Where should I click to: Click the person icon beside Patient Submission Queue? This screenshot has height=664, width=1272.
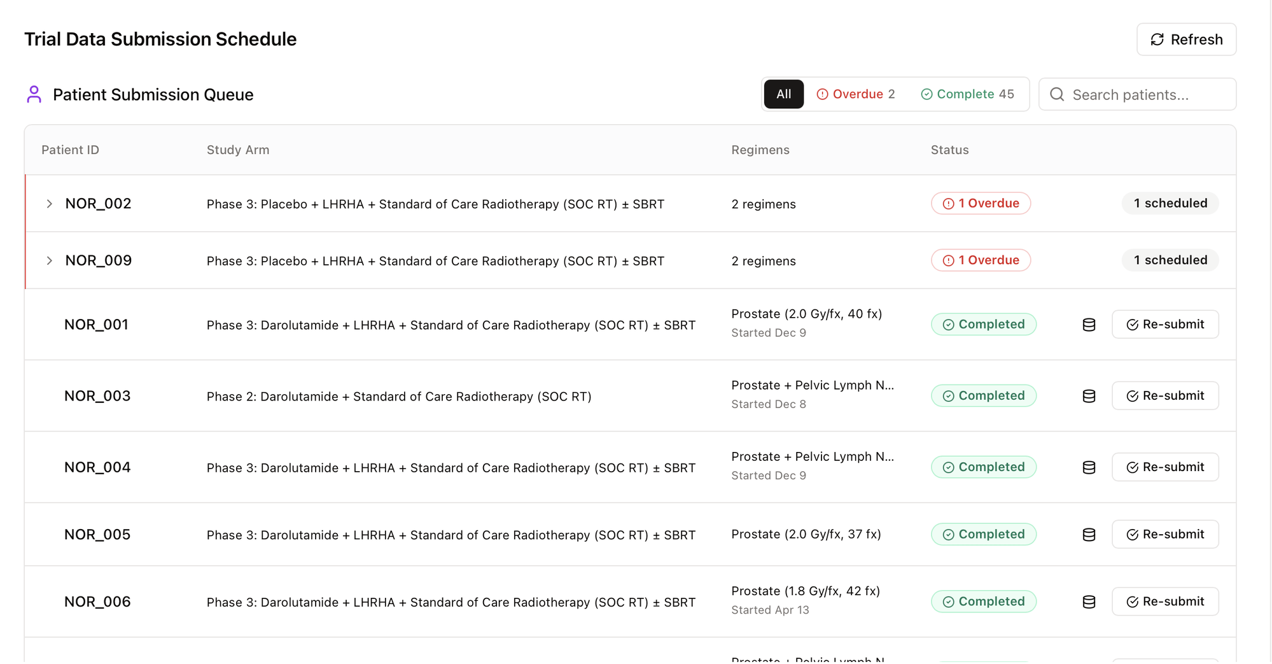tap(34, 94)
